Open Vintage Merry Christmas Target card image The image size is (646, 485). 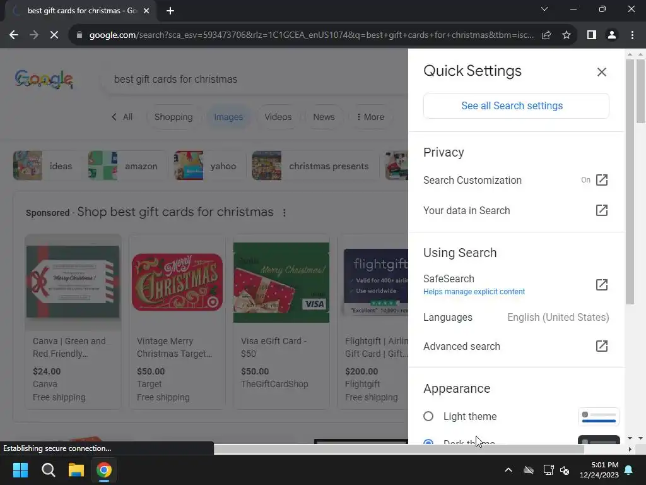[177, 282]
